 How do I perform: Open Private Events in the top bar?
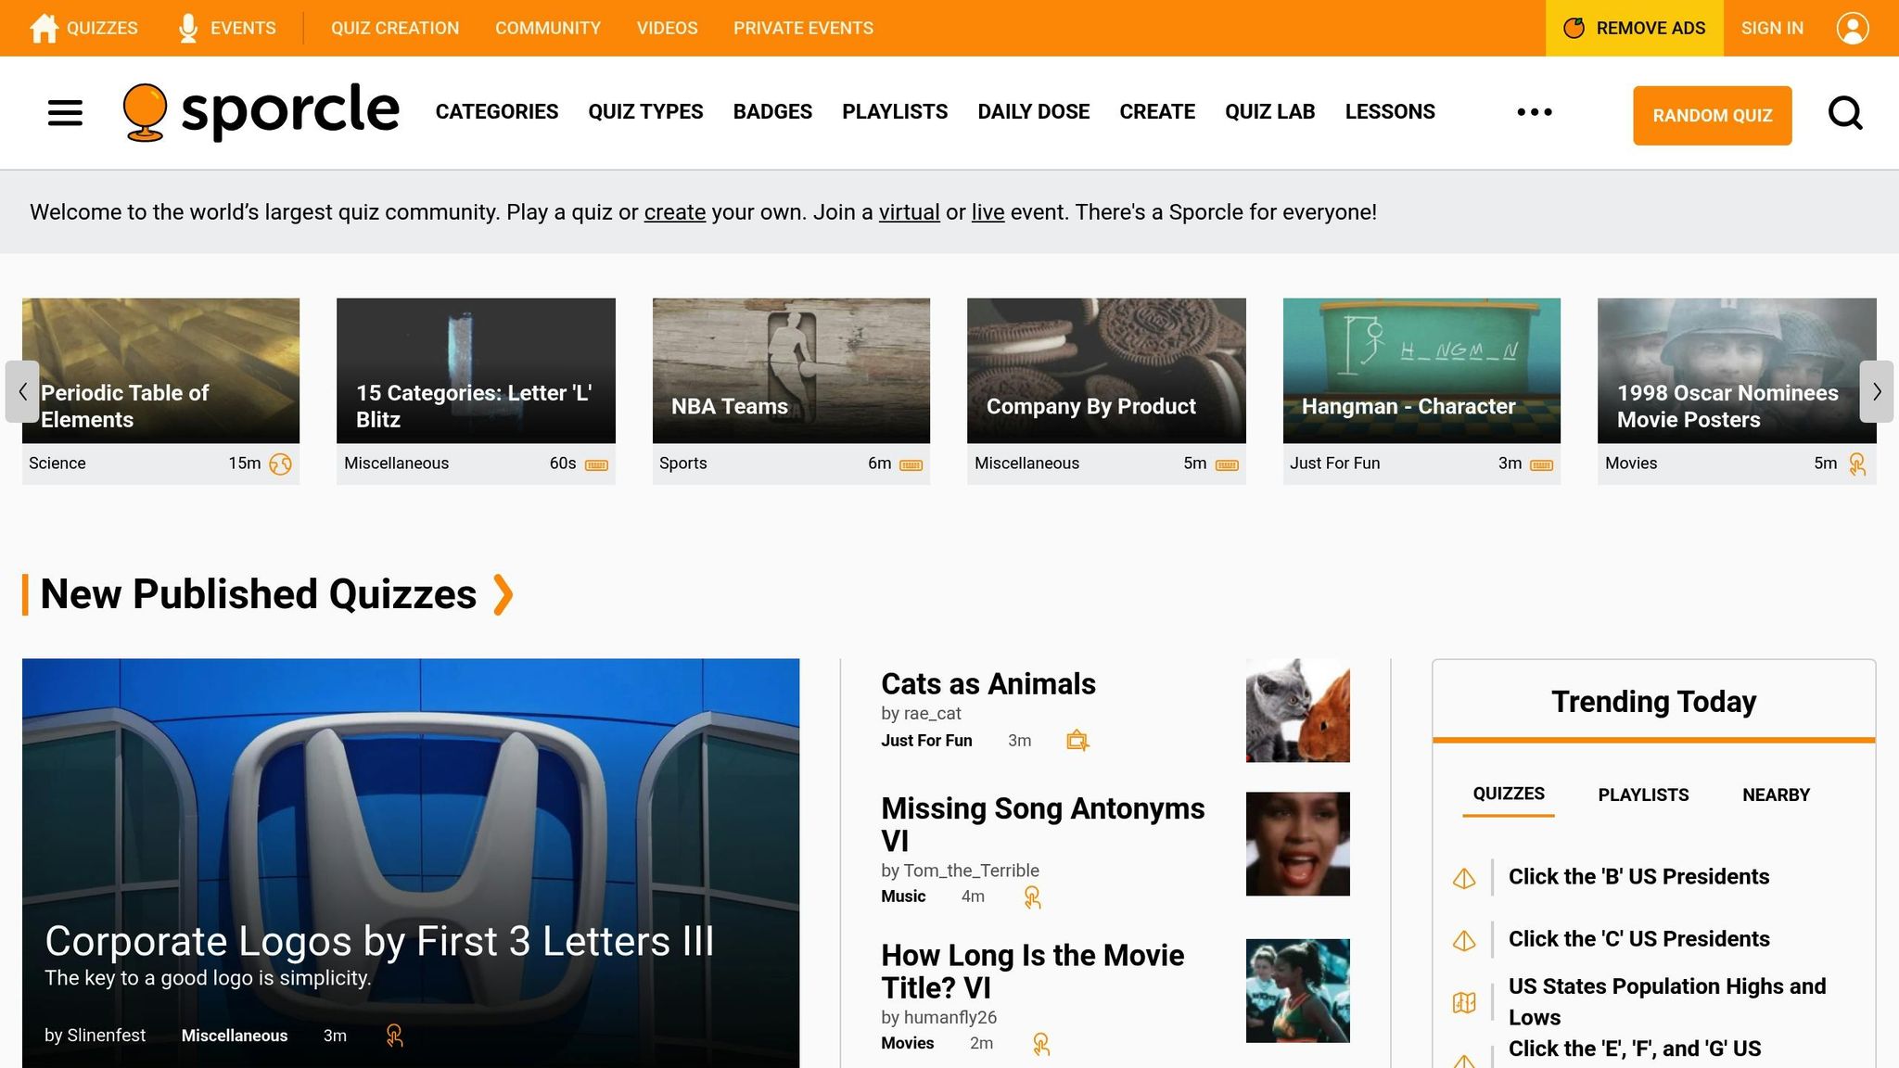coord(803,28)
